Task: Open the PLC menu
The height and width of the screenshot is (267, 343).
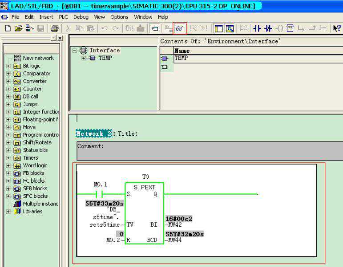Action: tap(64, 17)
